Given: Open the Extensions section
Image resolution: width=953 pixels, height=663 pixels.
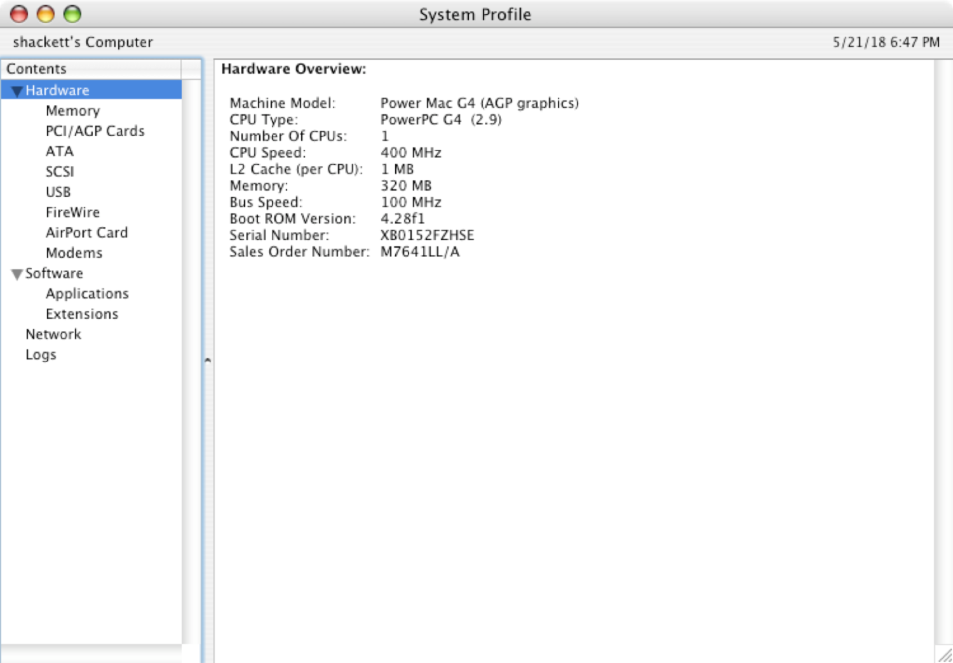Looking at the screenshot, I should point(81,314).
